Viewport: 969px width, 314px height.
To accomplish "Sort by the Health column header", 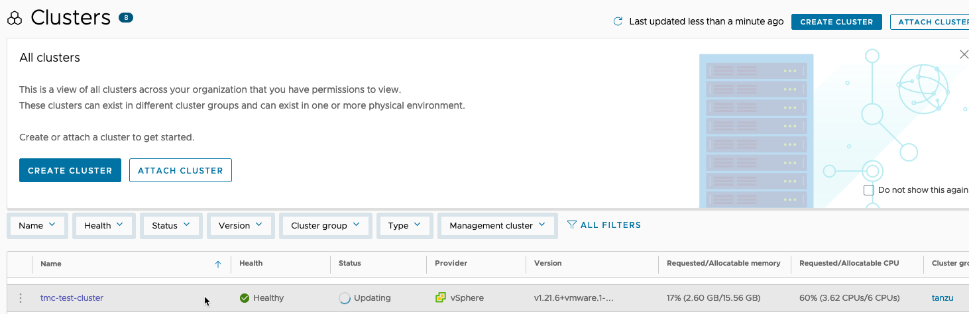I will coord(251,264).
